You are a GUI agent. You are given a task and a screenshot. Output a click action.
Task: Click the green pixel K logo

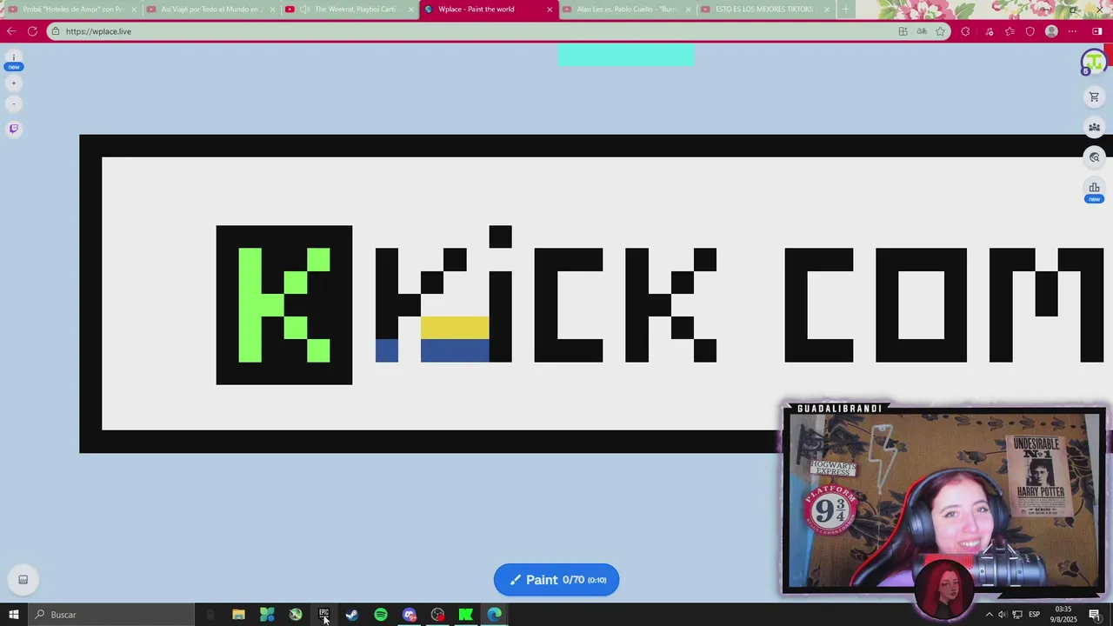click(x=284, y=304)
